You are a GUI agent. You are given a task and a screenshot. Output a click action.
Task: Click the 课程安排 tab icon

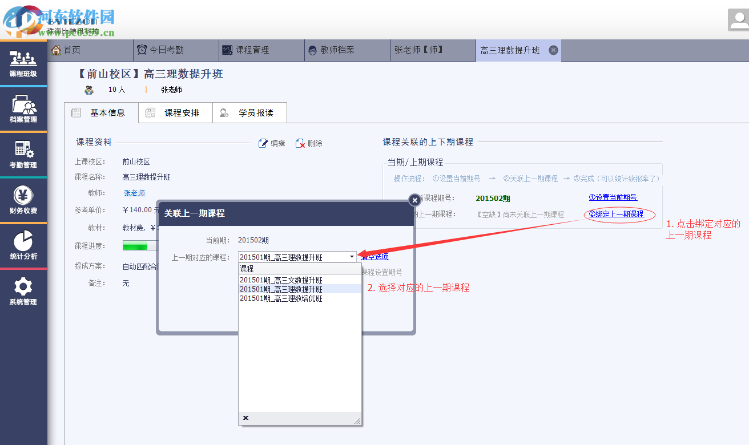coord(150,113)
